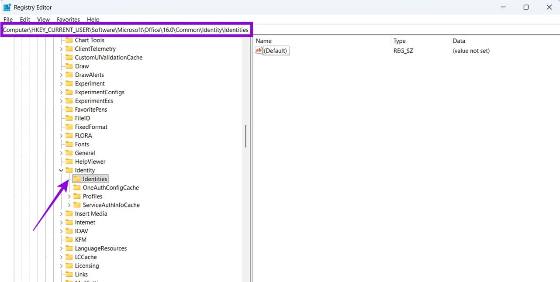Select the Fonts folder icon

(x=69, y=144)
